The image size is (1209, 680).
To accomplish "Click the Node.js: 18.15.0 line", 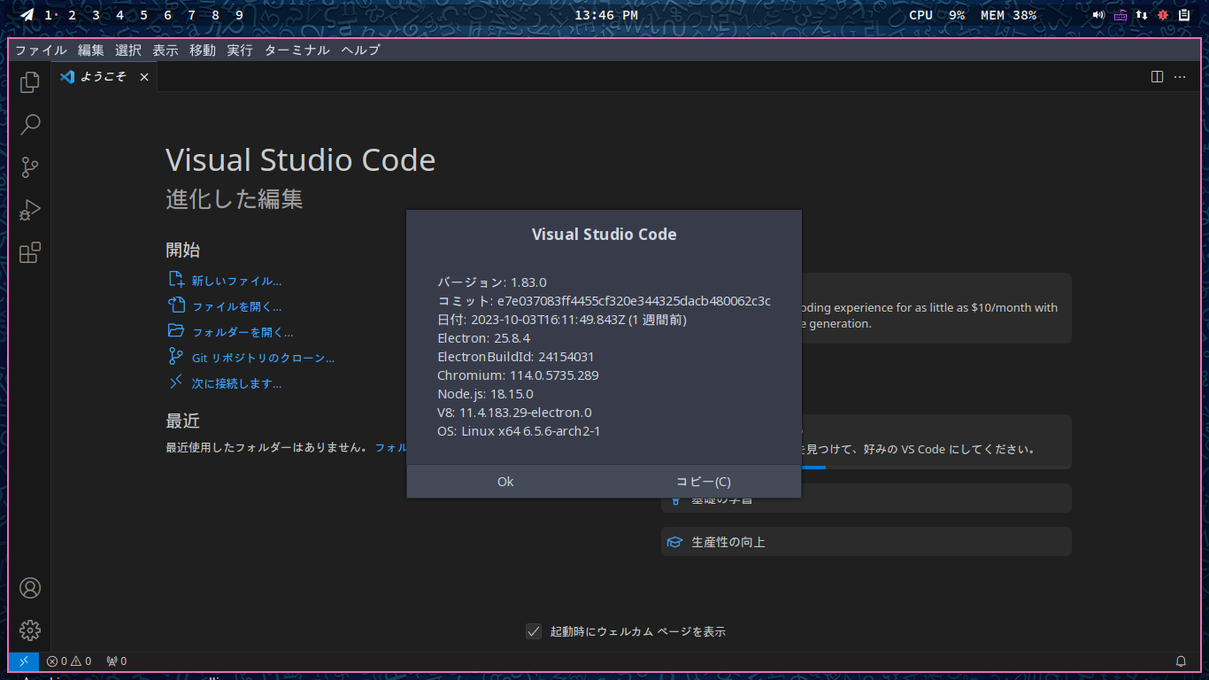I will (x=485, y=394).
